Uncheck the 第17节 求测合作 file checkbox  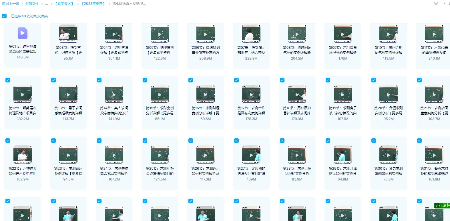coord(236,80)
